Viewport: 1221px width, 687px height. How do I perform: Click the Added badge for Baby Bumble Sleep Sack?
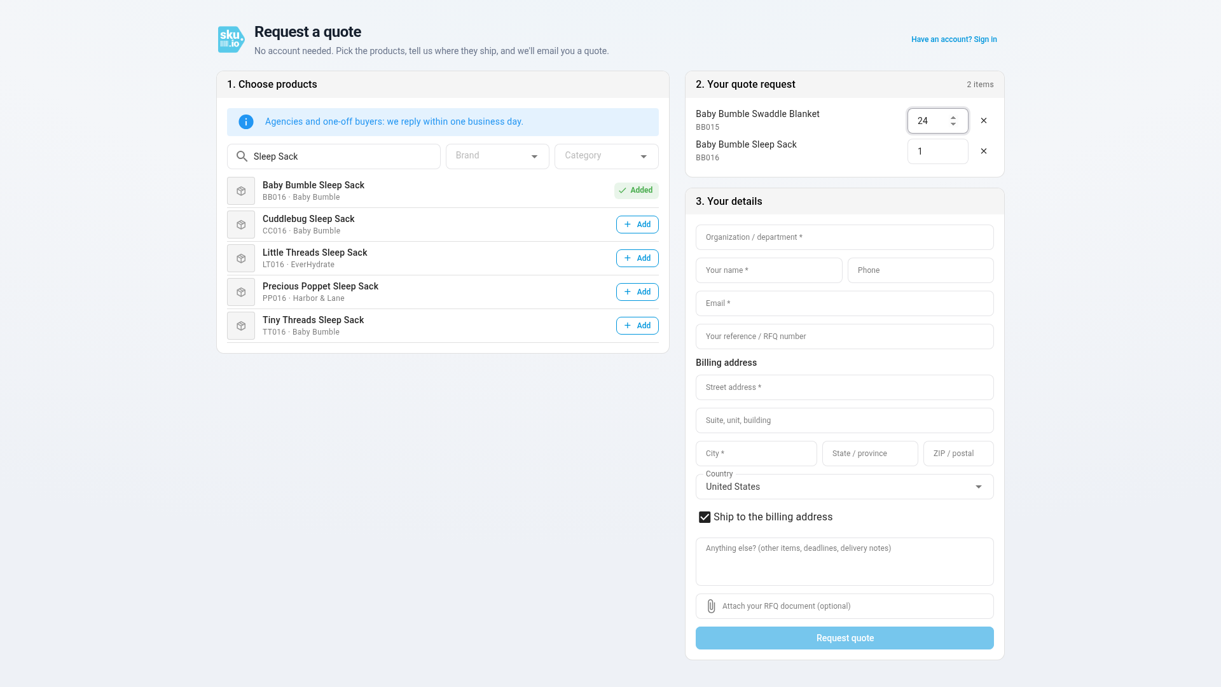(636, 190)
